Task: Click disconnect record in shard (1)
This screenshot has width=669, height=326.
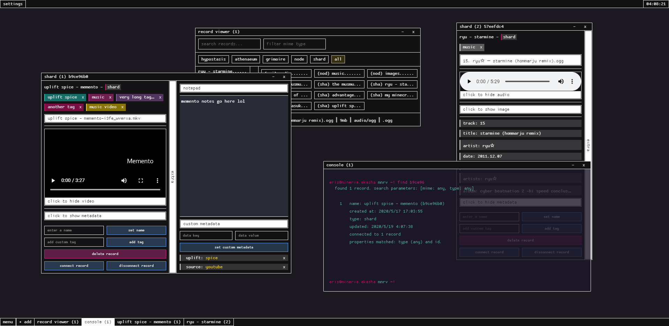Action: coord(136,266)
